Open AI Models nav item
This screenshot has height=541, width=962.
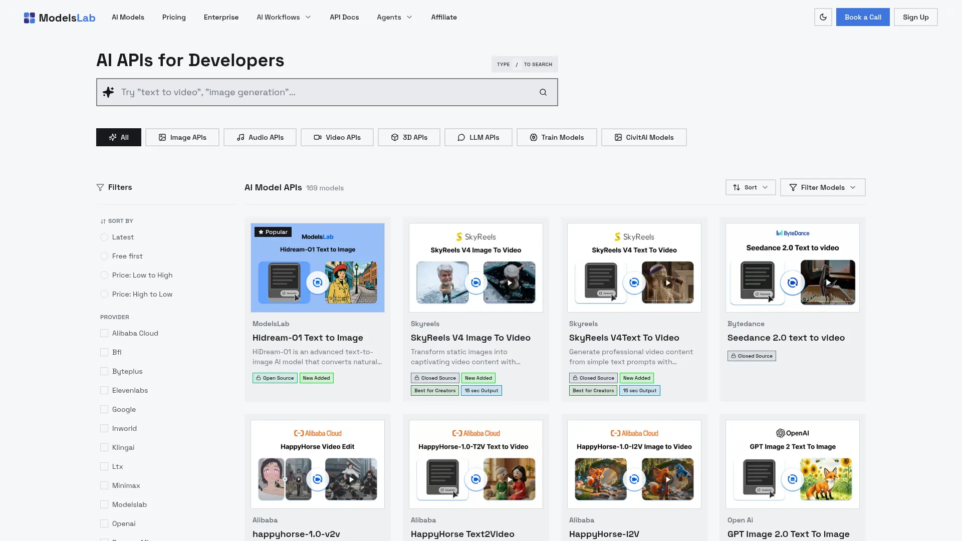point(128,17)
